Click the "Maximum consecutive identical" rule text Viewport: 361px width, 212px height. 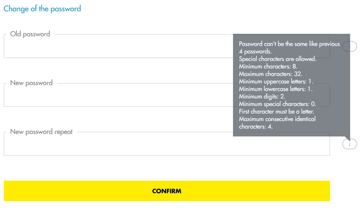(x=277, y=119)
